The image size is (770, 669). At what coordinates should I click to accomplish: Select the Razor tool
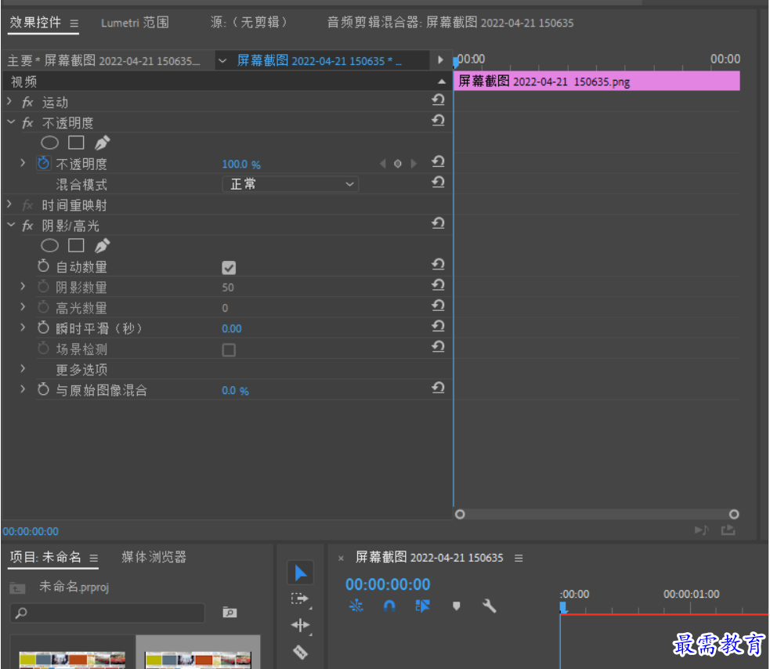pos(301,653)
